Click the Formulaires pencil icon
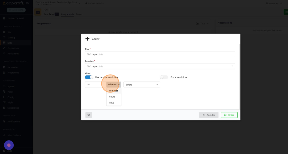 coord(4,48)
